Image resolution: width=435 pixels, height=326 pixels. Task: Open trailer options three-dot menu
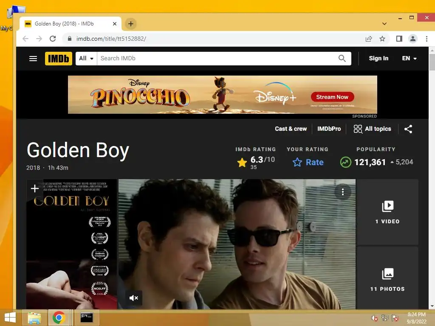(x=343, y=192)
